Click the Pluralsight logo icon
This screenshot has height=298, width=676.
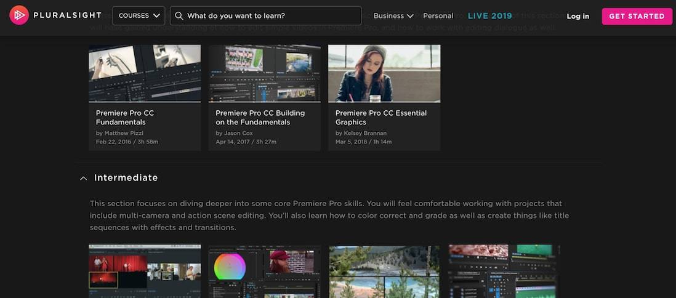[19, 15]
